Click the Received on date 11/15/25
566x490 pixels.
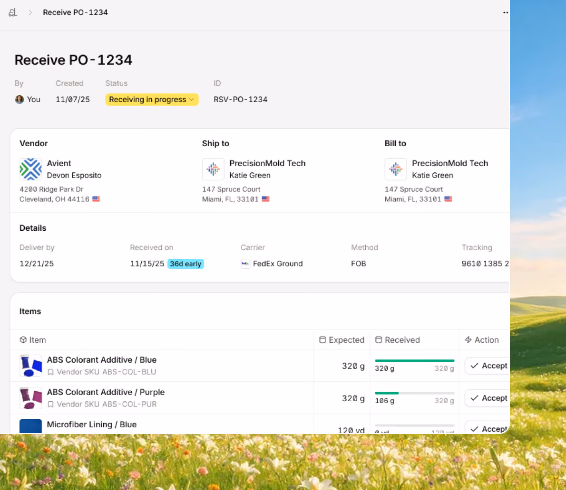pos(147,264)
